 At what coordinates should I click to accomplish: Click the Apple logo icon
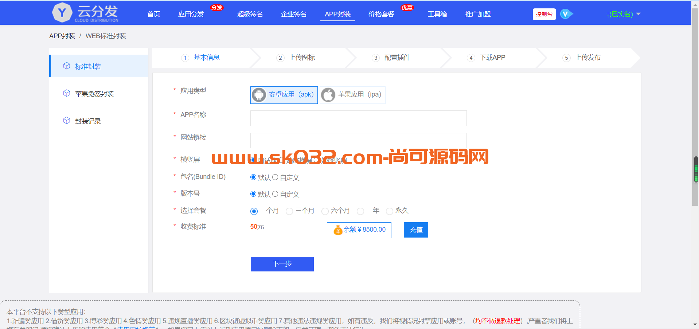(x=328, y=95)
